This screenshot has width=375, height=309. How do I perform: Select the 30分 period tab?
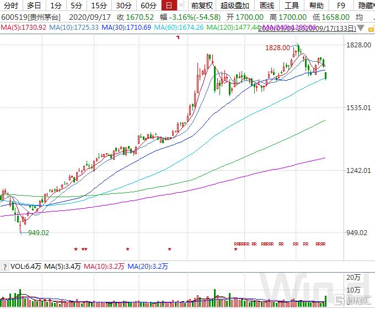coord(124,6)
